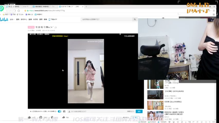Click the bilibili logo

4,19
